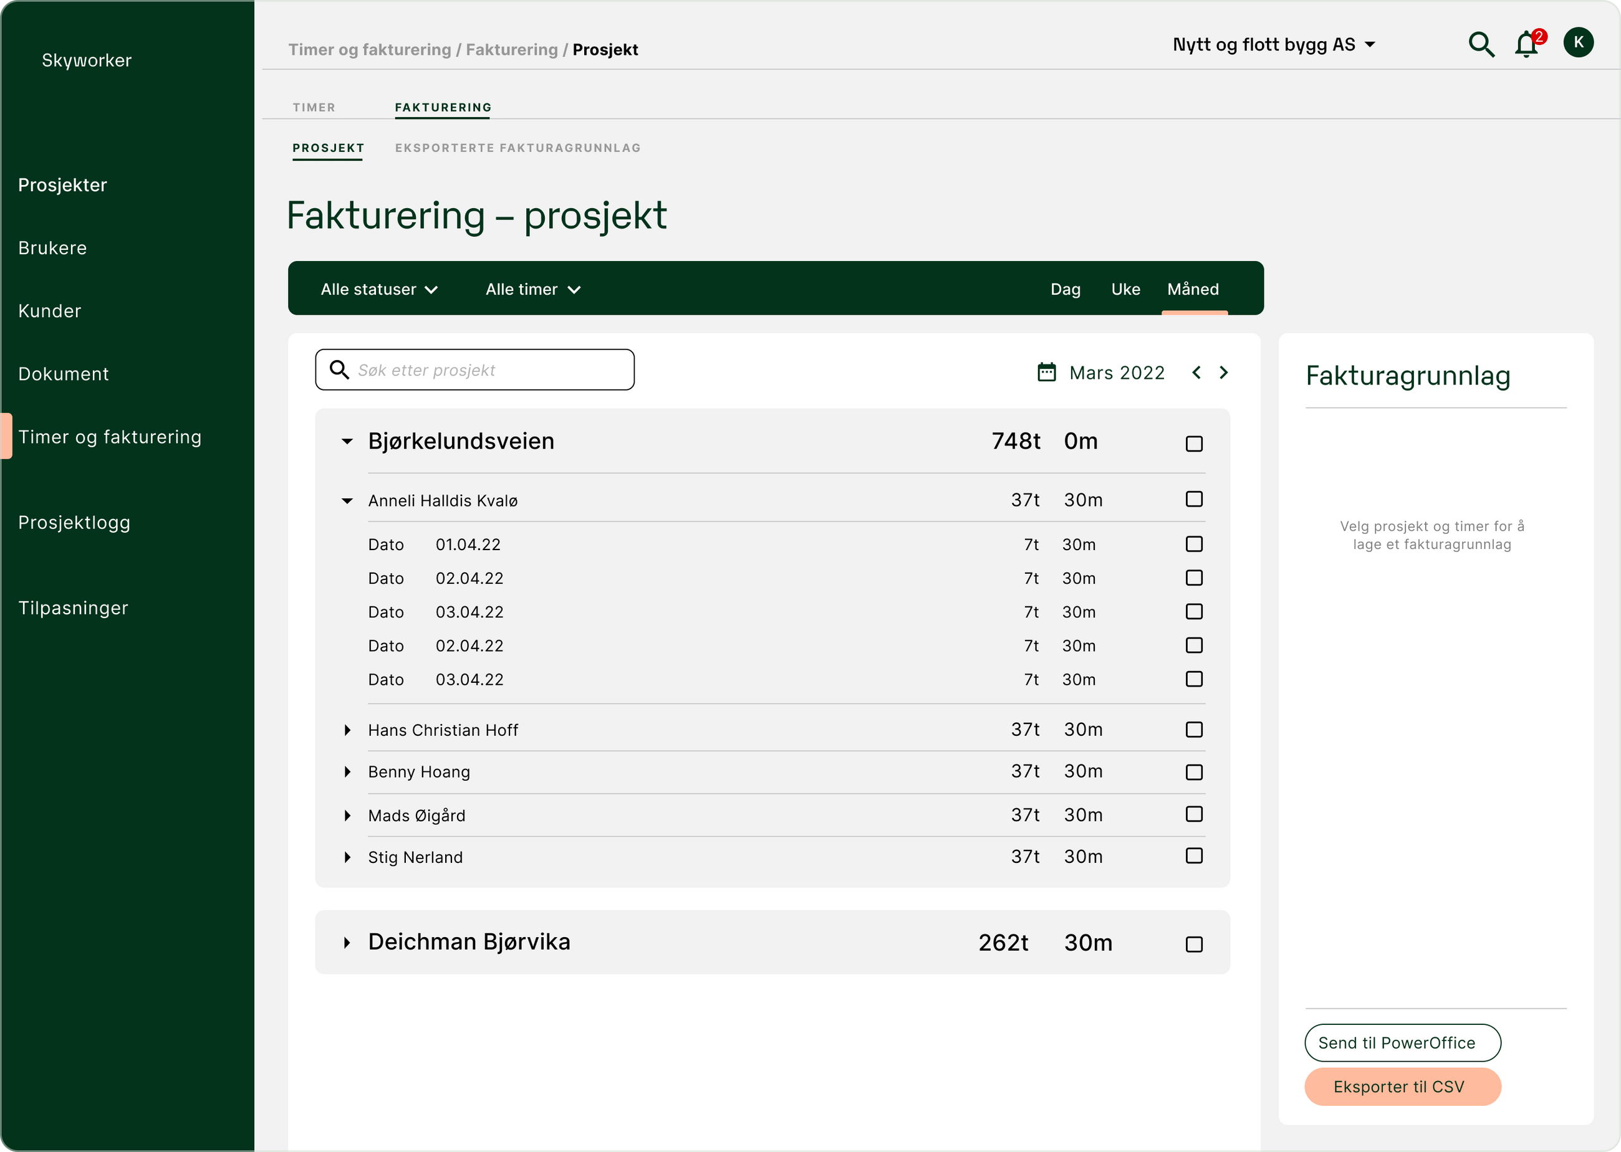Select the Deichman Bjørvika checkbox
Viewport: 1621px width, 1152px height.
pos(1194,944)
